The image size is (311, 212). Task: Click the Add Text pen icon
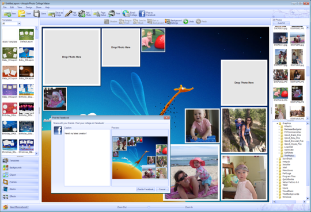coord(69,14)
